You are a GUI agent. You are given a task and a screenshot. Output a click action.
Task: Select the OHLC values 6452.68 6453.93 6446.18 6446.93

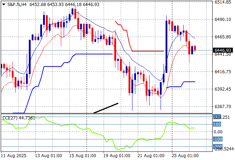64,5
